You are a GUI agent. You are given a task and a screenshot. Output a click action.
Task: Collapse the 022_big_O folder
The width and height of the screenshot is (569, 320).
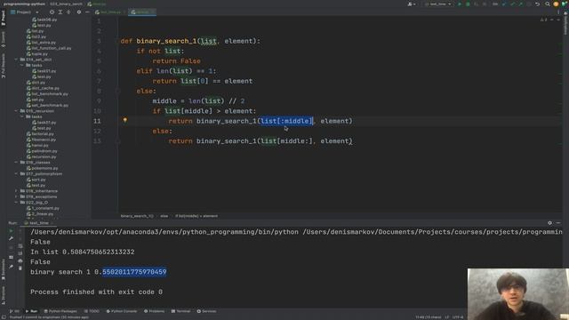[x=16, y=203]
